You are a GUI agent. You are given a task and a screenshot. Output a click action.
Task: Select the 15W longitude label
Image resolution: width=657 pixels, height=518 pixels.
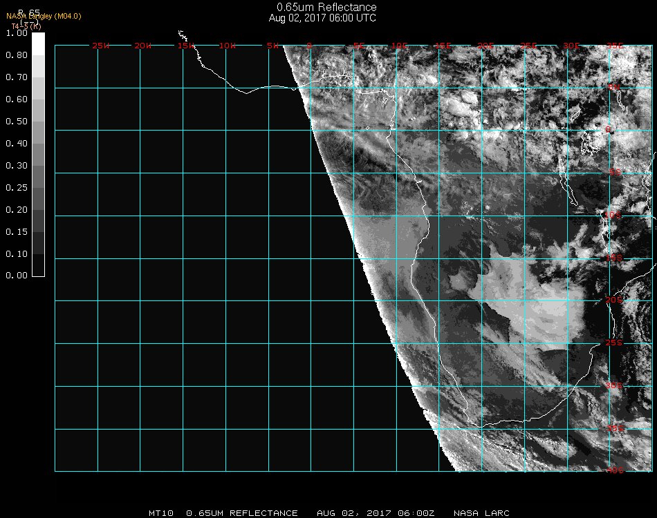pyautogui.click(x=186, y=46)
